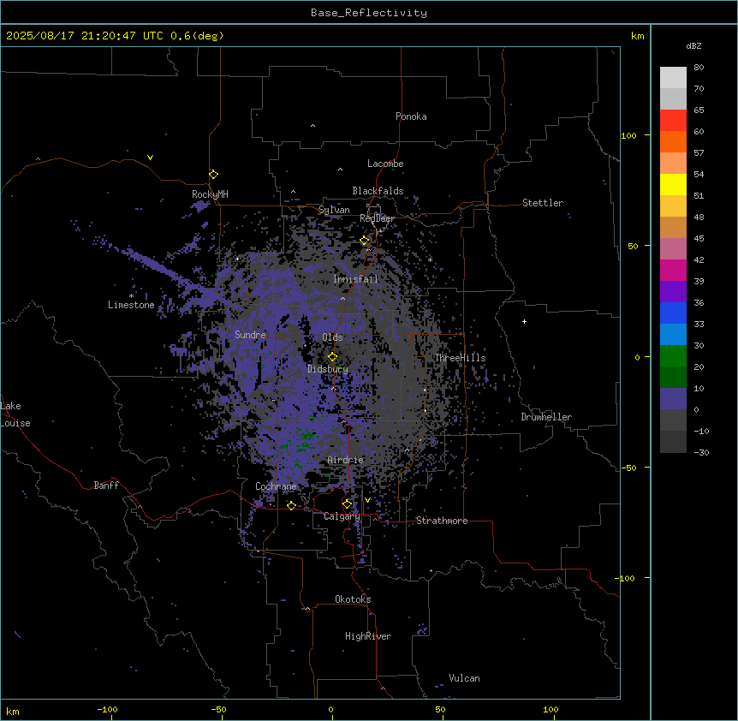Click the asterisk marker above Limestone label

click(131, 296)
